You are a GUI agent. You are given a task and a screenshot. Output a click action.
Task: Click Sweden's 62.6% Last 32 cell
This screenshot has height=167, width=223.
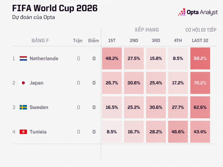pyautogui.click(x=200, y=107)
